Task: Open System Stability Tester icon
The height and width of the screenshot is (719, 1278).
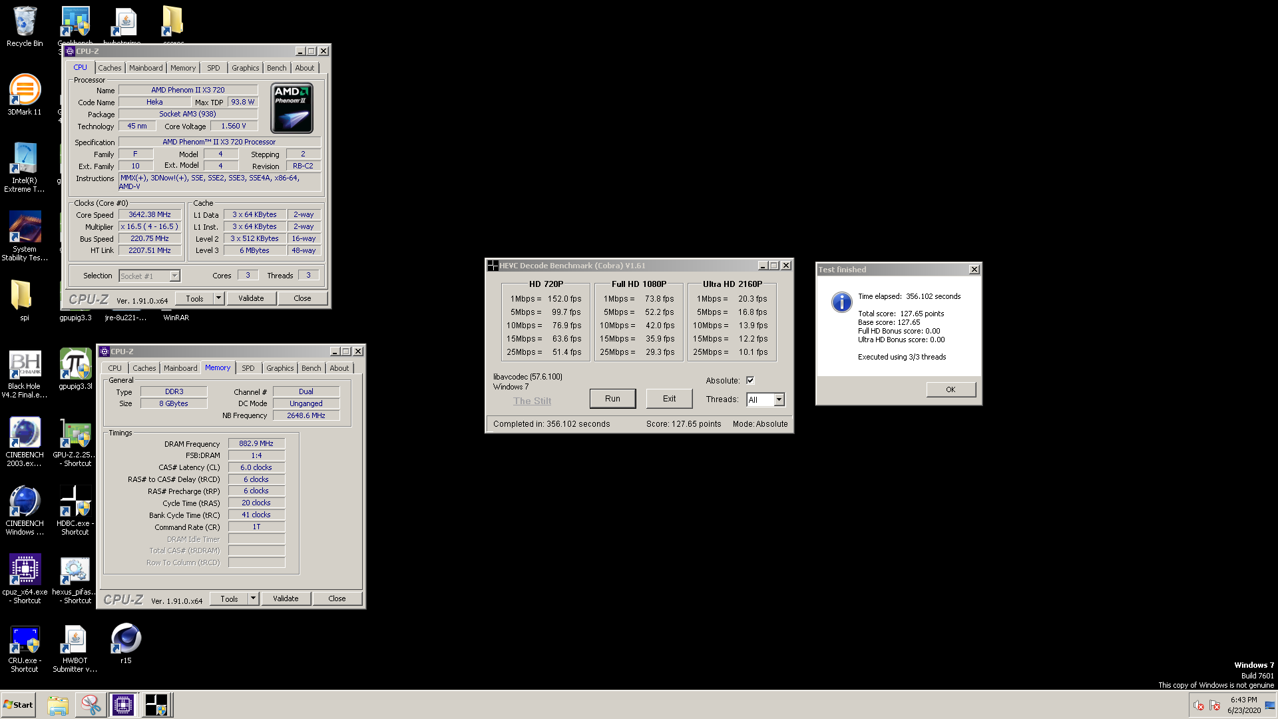Action: (25, 236)
